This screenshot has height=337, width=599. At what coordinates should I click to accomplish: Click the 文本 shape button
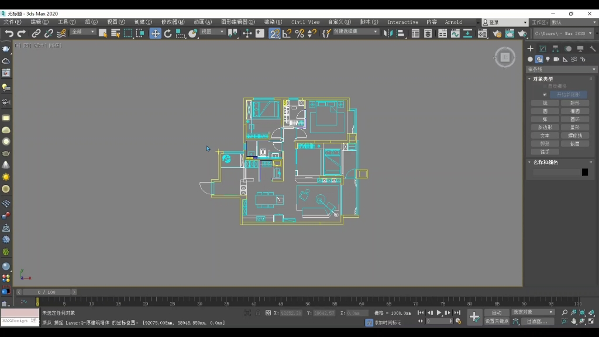coord(545,135)
